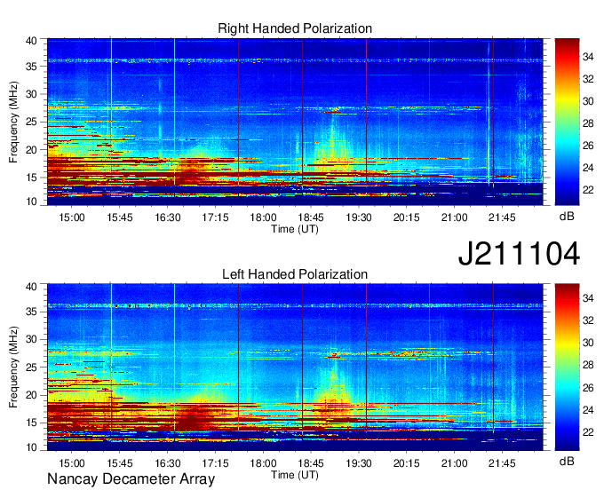The width and height of the screenshot is (604, 490).
Task: Click the 21:45 tick under the Right Handed plot
Action: click(x=502, y=217)
